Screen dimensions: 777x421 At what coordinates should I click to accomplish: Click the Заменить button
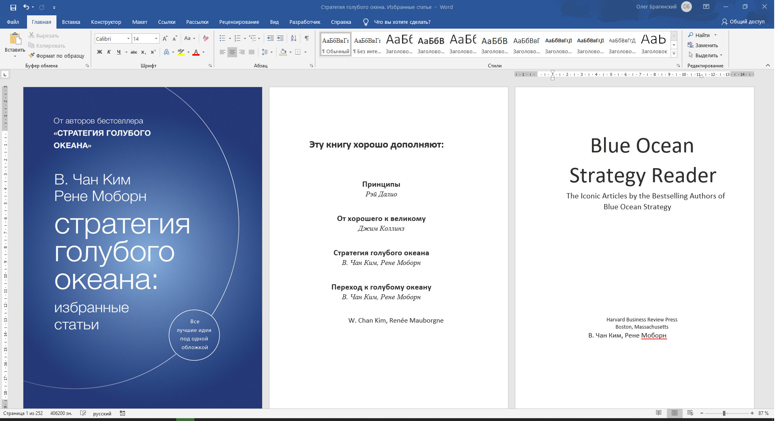pyautogui.click(x=703, y=45)
